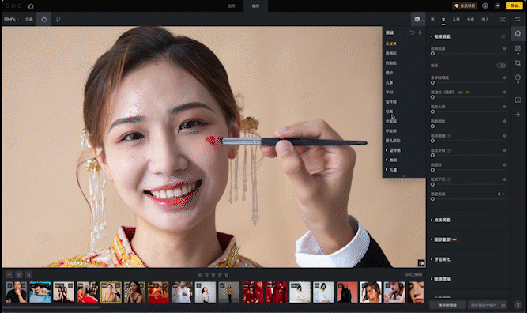Open the portrait retouch sidebar panel
The image size is (528, 313).
point(518,34)
